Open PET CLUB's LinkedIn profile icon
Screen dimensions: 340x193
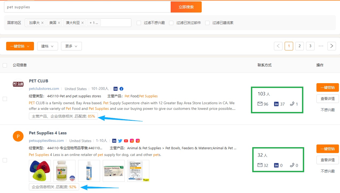116,89
